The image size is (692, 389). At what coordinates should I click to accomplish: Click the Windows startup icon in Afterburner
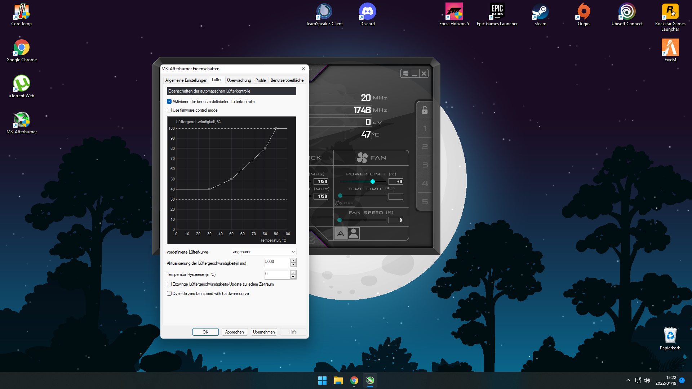405,73
